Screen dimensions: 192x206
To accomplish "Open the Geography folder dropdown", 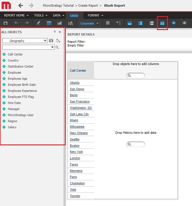I will pos(45,41).
